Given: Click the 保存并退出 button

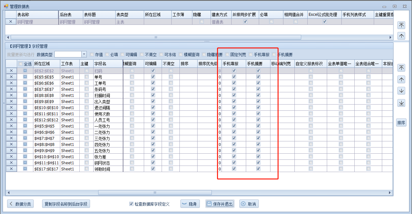Looking at the screenshot, I should pyautogui.click(x=220, y=204).
